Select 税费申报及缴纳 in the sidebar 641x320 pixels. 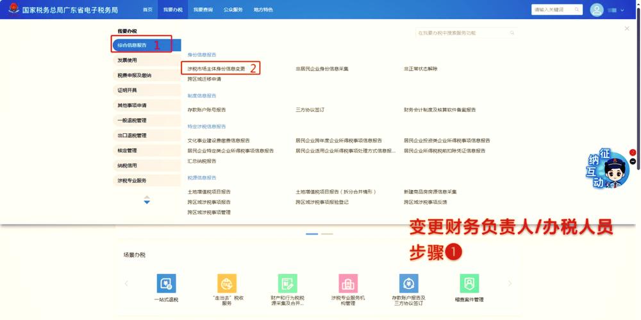tap(134, 75)
